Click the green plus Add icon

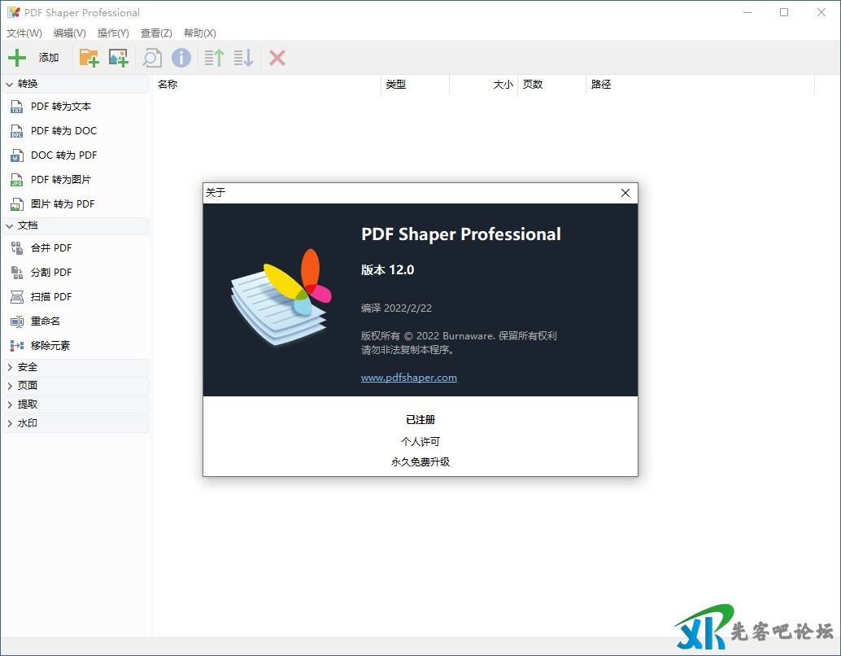pos(17,58)
